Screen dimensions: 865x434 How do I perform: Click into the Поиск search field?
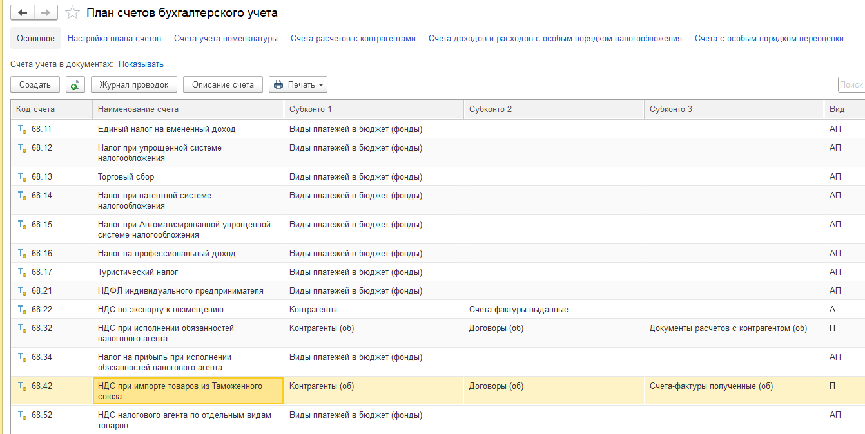point(851,85)
